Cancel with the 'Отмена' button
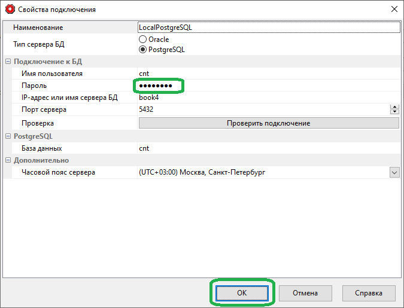404x308 pixels. (x=305, y=293)
